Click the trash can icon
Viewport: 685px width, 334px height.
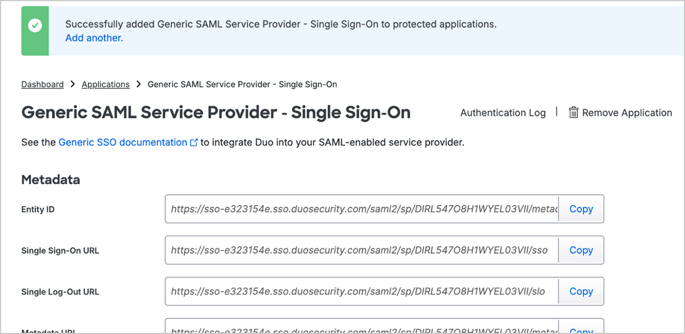[x=574, y=112]
